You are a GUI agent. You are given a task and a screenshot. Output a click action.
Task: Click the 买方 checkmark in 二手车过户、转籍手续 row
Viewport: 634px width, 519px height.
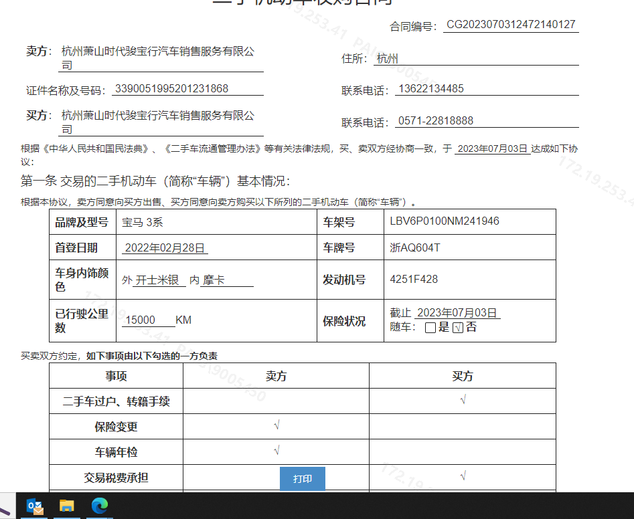(x=463, y=400)
